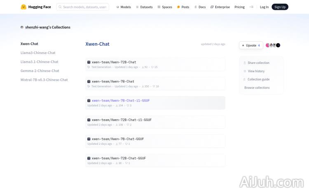Select the Mistral-7B-v0.3-Chinese-Chat collection
The height and width of the screenshot is (193, 309).
pyautogui.click(x=44, y=80)
